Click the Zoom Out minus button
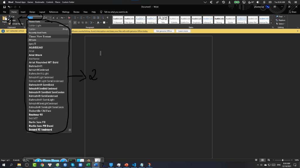The height and width of the screenshot is (168, 300). tap(273, 160)
